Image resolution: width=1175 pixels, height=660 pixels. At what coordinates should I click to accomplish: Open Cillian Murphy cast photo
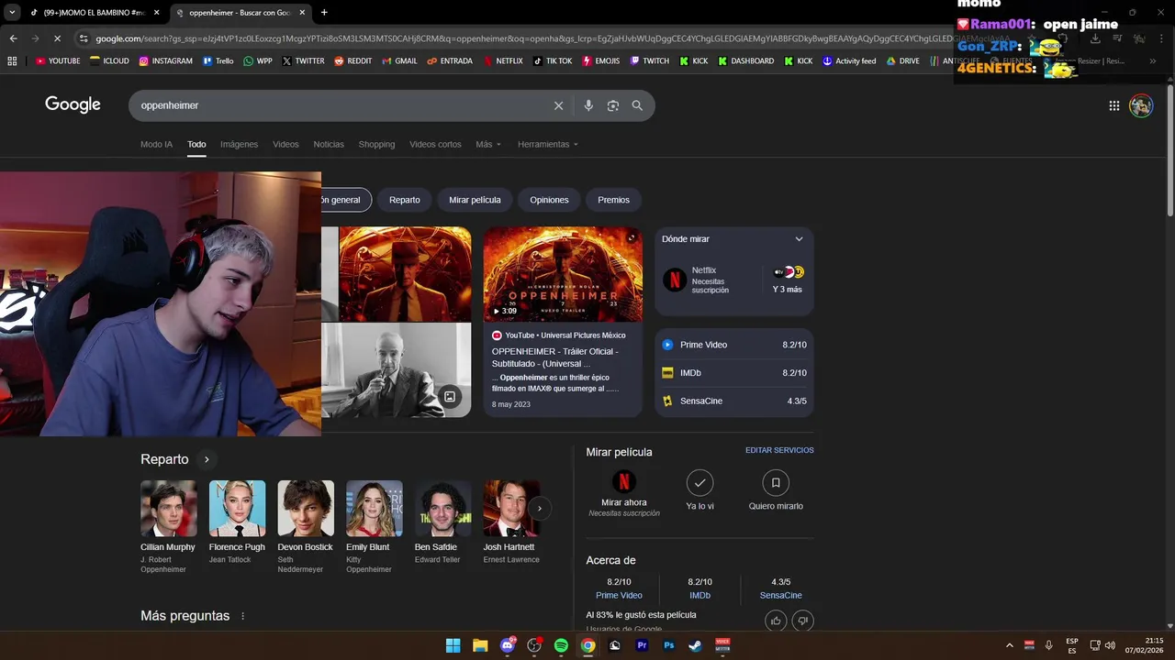[x=169, y=508]
